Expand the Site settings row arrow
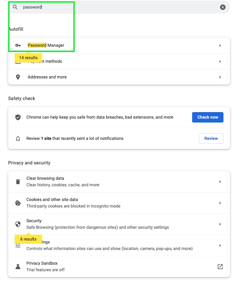The height and width of the screenshot is (283, 244). coord(220,245)
